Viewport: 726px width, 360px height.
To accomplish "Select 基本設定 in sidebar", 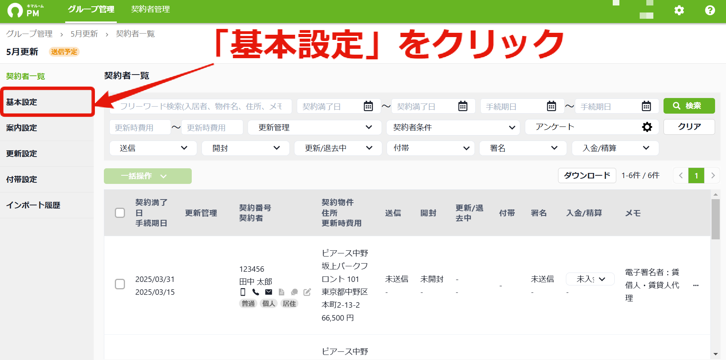I will coord(47,102).
